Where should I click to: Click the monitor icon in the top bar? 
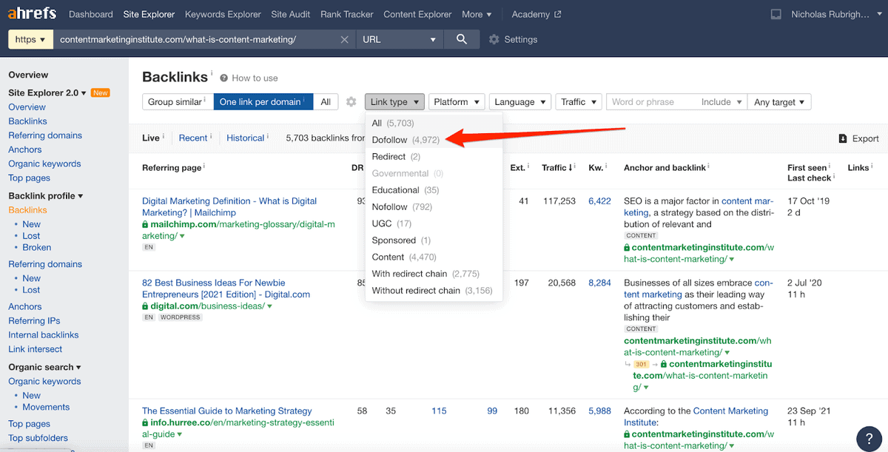(x=776, y=14)
